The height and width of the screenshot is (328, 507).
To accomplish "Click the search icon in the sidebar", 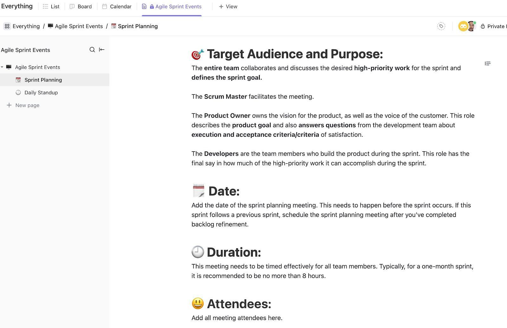I will tap(92, 50).
